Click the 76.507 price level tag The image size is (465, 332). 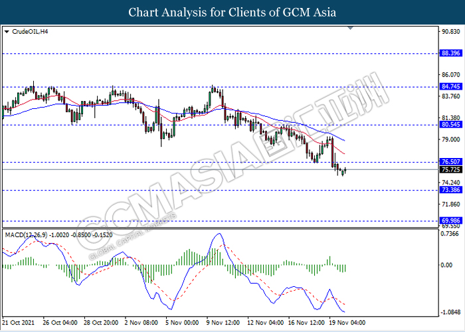[x=449, y=161]
